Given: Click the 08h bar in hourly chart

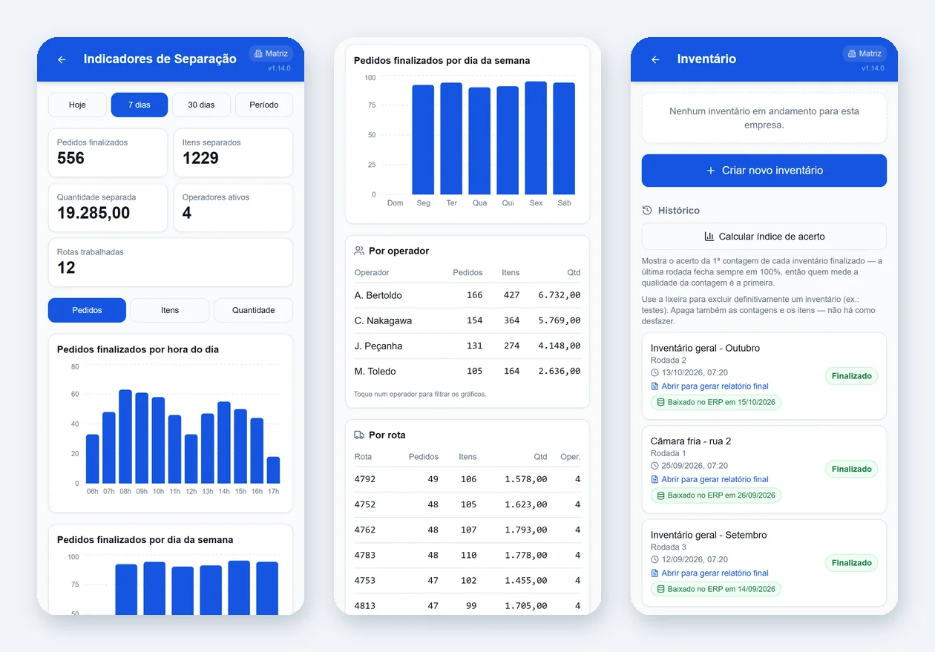Looking at the screenshot, I should (125, 437).
